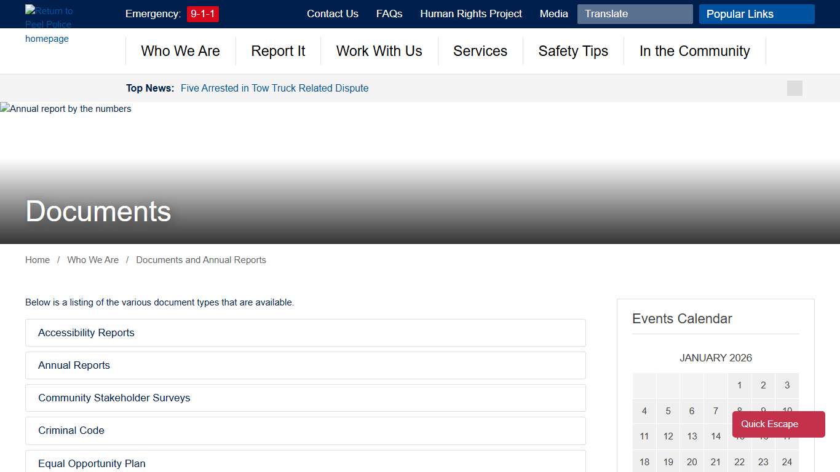Open the In the Community menu
840x472 pixels.
click(x=694, y=51)
